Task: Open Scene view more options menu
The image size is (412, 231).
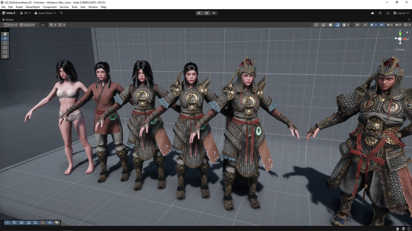Action: click(x=409, y=20)
